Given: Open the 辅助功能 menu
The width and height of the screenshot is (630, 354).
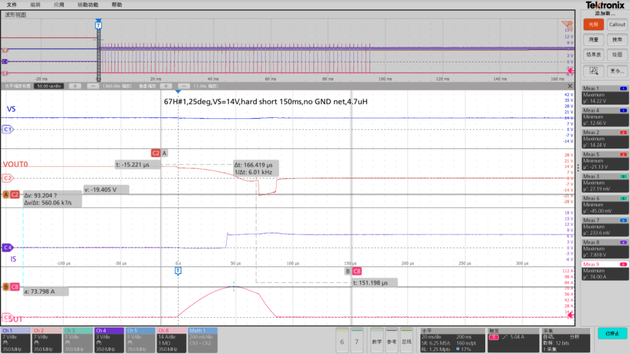Looking at the screenshot, I should click(x=87, y=5).
